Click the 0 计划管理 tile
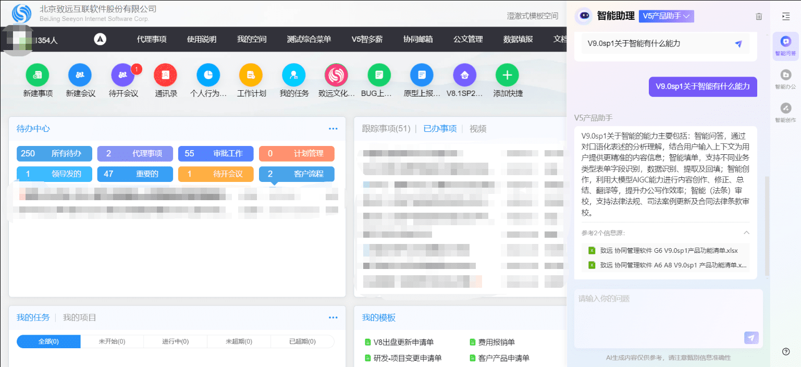The height and width of the screenshot is (367, 801). tap(297, 154)
